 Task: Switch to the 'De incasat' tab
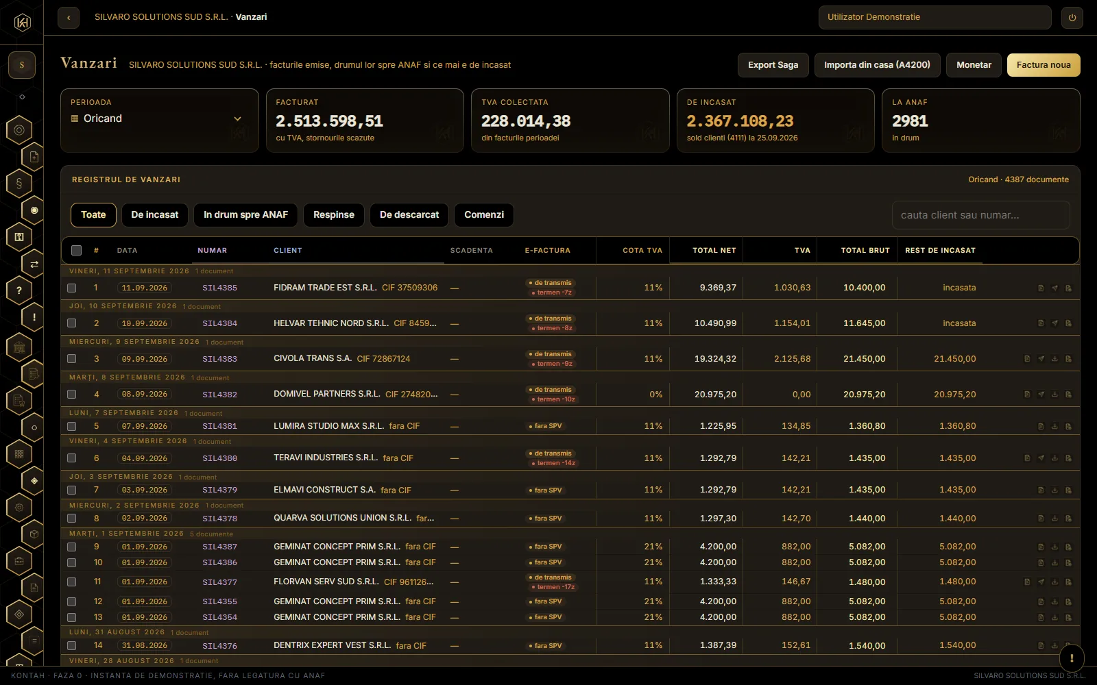155,215
